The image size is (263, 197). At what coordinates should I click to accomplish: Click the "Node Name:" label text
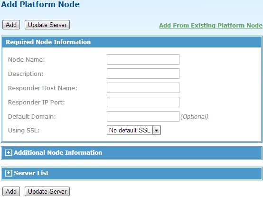[27, 59]
